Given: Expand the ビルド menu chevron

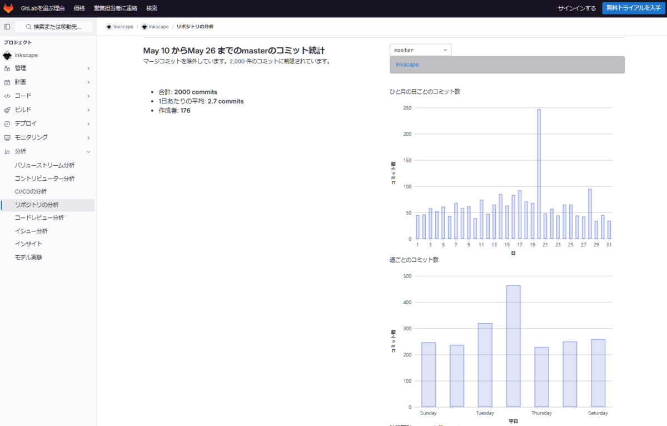Looking at the screenshot, I should coord(88,110).
